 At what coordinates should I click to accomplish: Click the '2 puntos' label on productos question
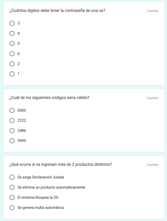[152, 165]
